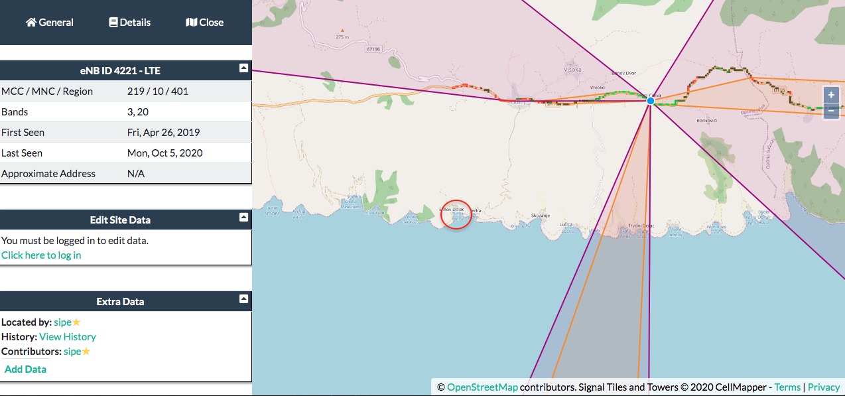Viewport: 845px width, 396px height.
Task: Click the 'Click here to log in' link
Action: 41,255
